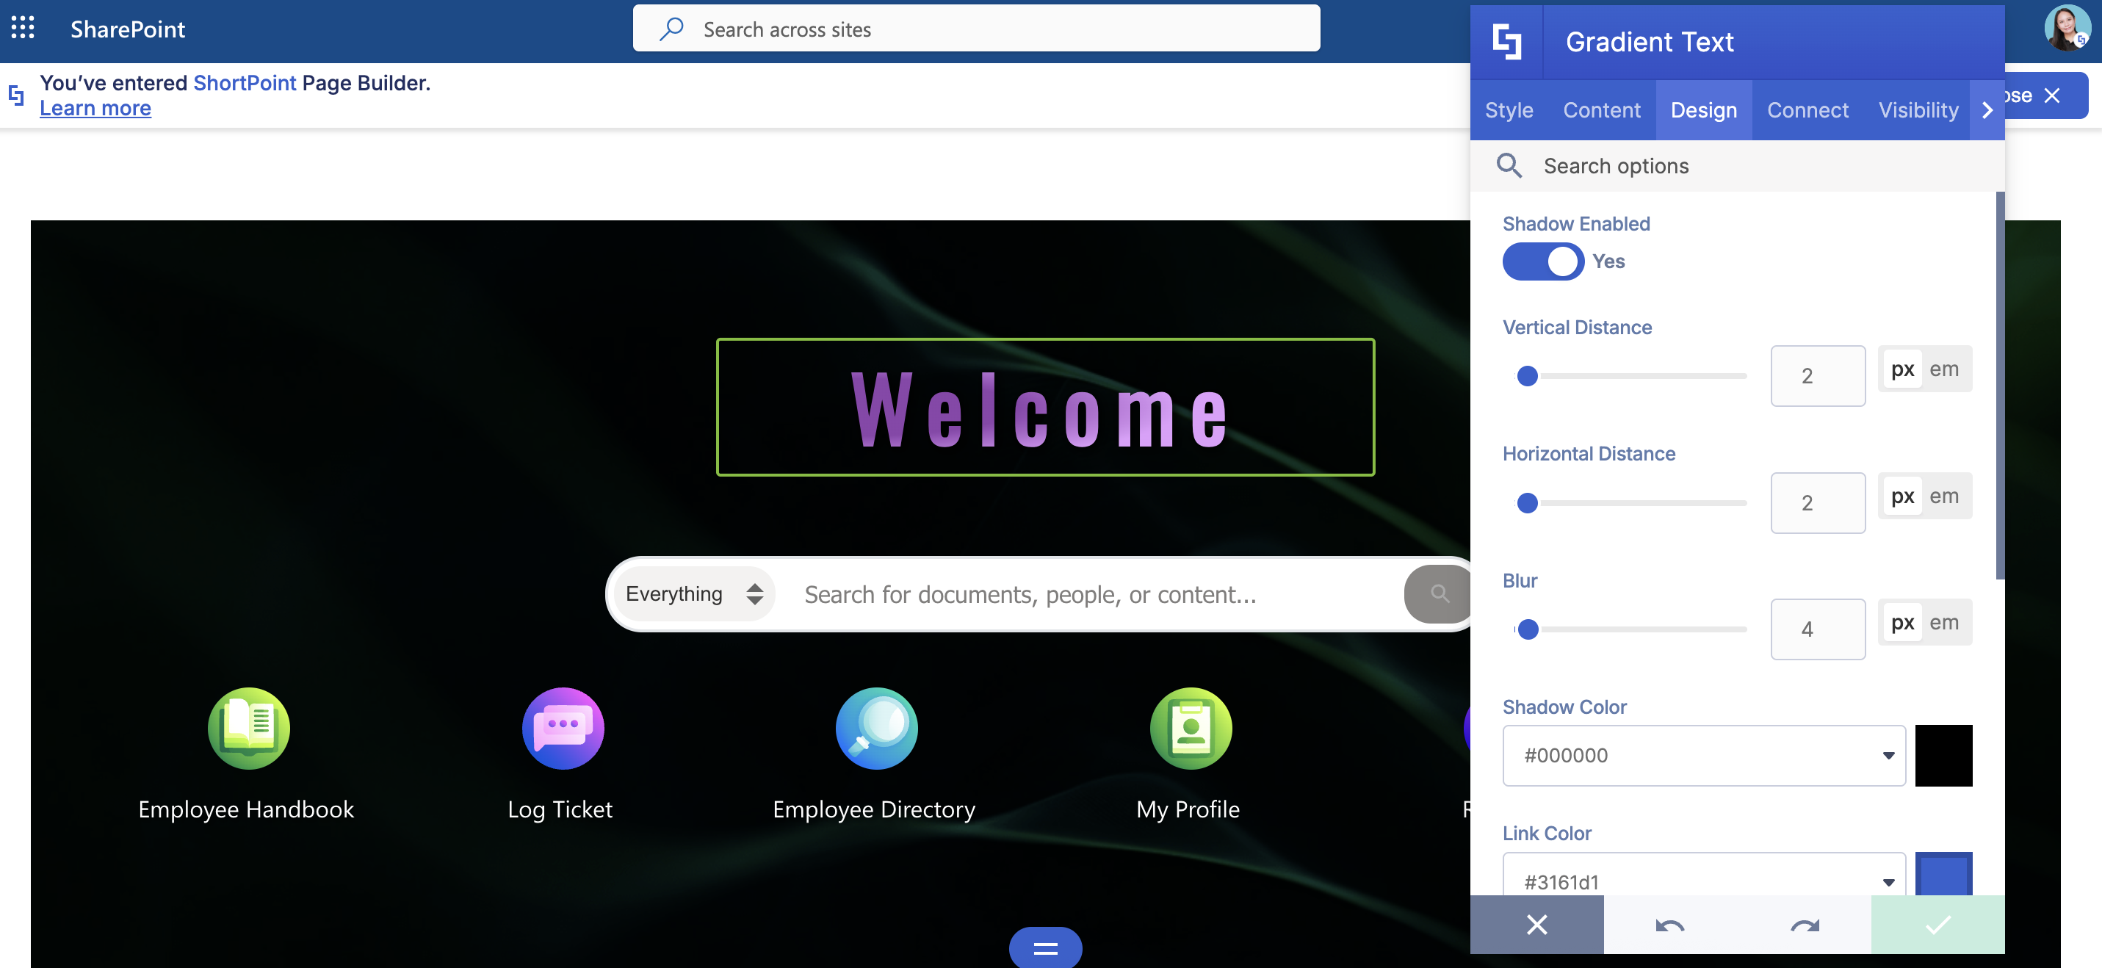This screenshot has width=2102, height=968.
Task: Click the Search options input field
Action: click(x=1755, y=167)
